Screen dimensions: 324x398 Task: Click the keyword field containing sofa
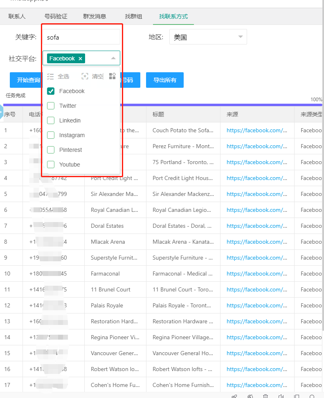pyautogui.click(x=81, y=37)
